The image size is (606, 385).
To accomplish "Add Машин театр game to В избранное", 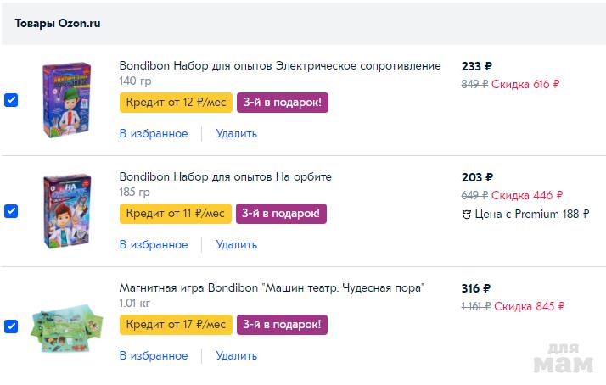I will (x=154, y=355).
